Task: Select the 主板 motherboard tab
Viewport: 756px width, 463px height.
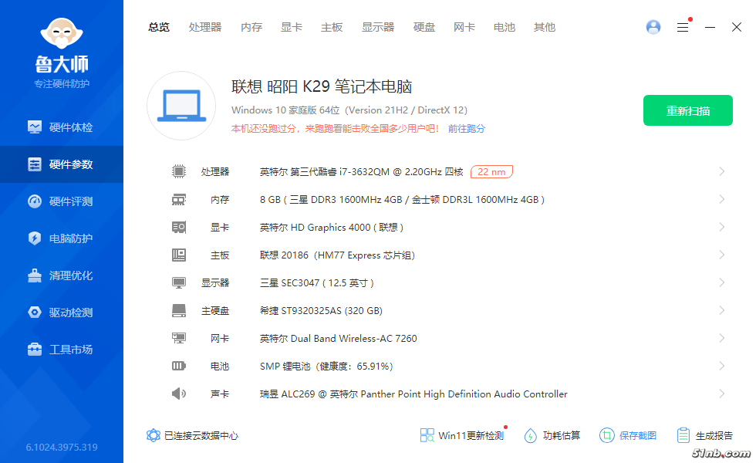Action: pyautogui.click(x=332, y=27)
